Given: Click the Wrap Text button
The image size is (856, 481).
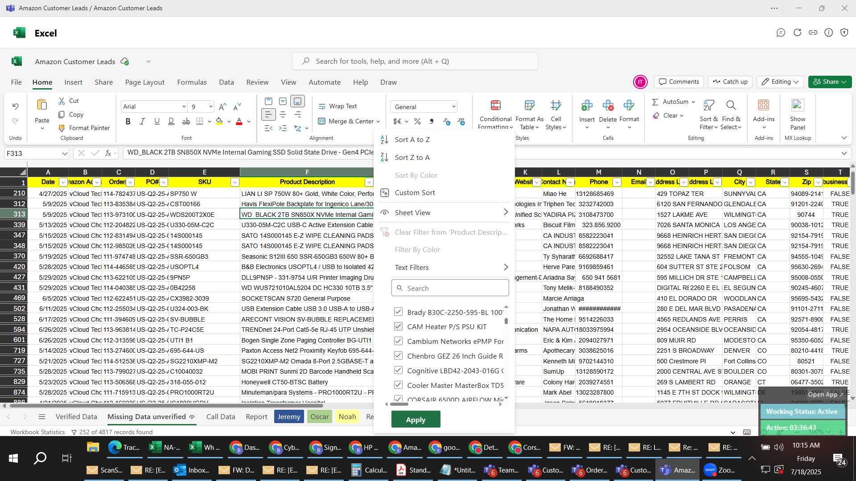Looking at the screenshot, I should coord(338,106).
